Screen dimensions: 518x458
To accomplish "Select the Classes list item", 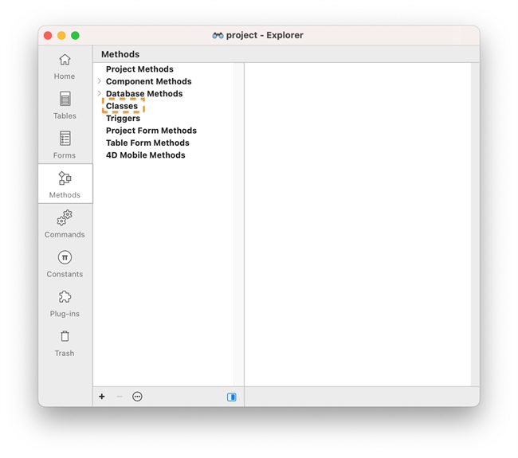I will tap(122, 106).
